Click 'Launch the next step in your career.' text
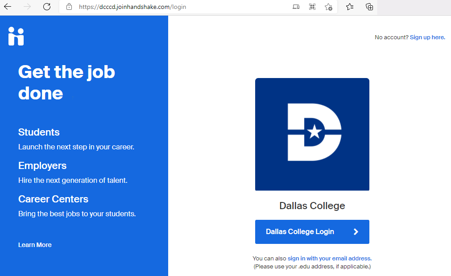This screenshot has height=276, width=451. 76,147
